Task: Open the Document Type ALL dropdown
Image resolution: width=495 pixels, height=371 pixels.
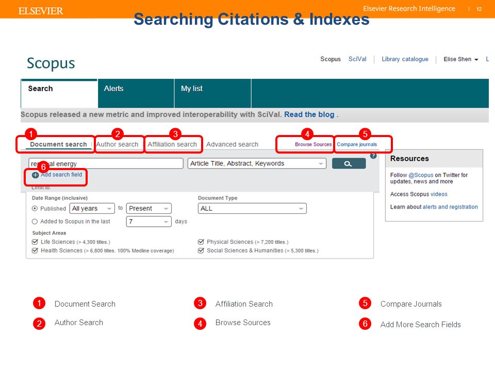Action: [x=252, y=209]
